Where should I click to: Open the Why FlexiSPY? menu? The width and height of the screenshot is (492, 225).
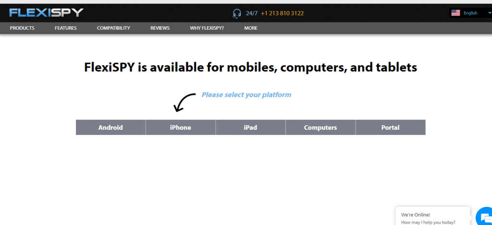tap(207, 28)
